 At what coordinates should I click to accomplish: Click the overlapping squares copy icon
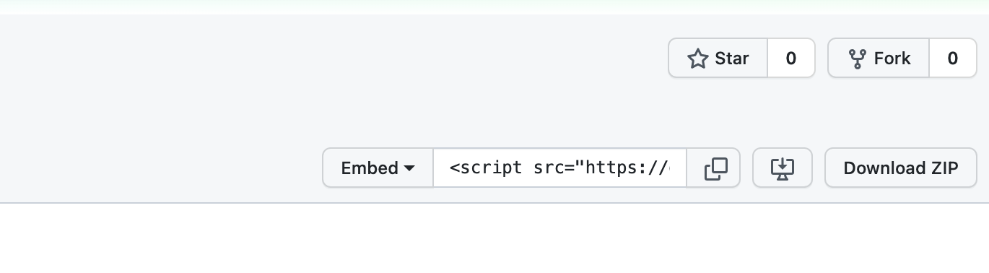715,168
